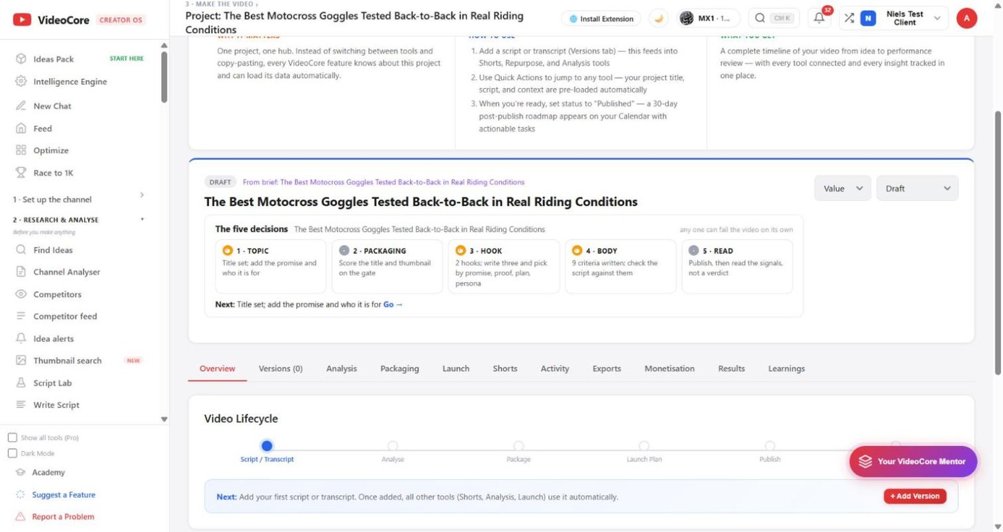Open the MX1 channel selector
Screen dimensions: 1003x532
click(709, 19)
